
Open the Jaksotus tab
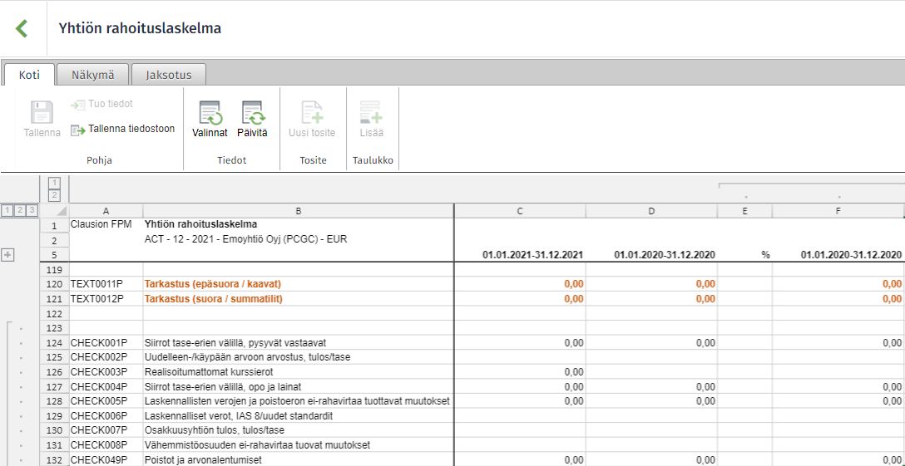click(169, 75)
